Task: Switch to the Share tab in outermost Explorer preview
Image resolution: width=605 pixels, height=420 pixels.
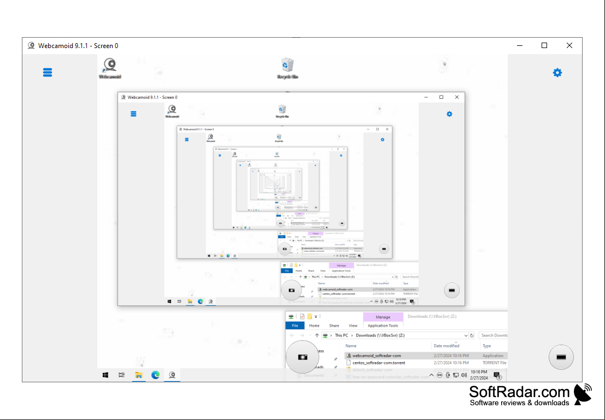Action: (334, 326)
